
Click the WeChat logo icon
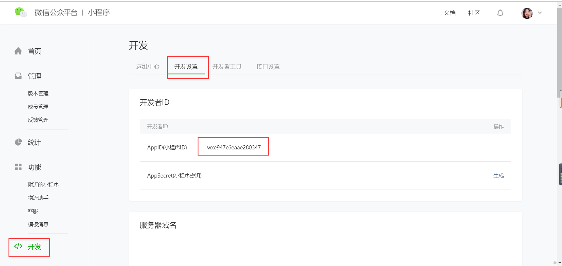pyautogui.click(x=21, y=12)
